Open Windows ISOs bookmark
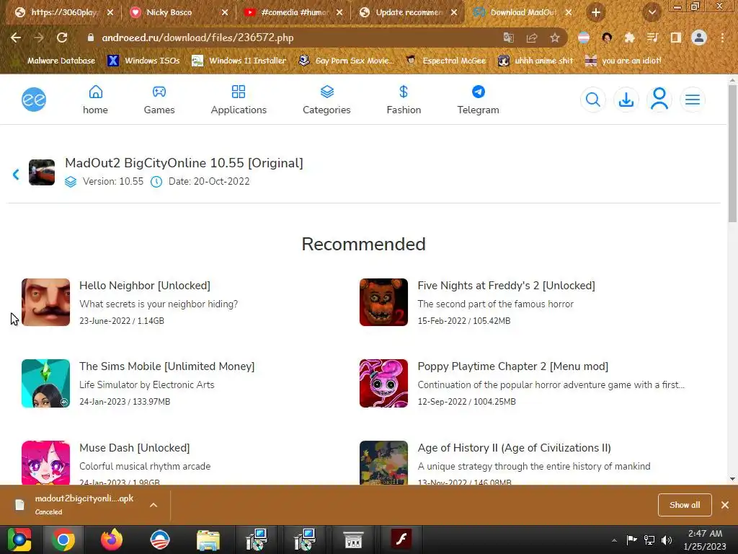Viewport: 738px width, 554px height. [x=143, y=61]
